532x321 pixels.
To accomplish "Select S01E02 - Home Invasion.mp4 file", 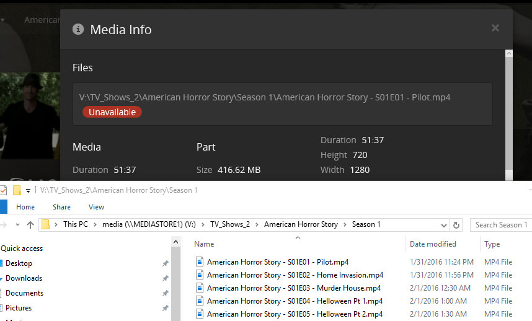I will (x=295, y=275).
